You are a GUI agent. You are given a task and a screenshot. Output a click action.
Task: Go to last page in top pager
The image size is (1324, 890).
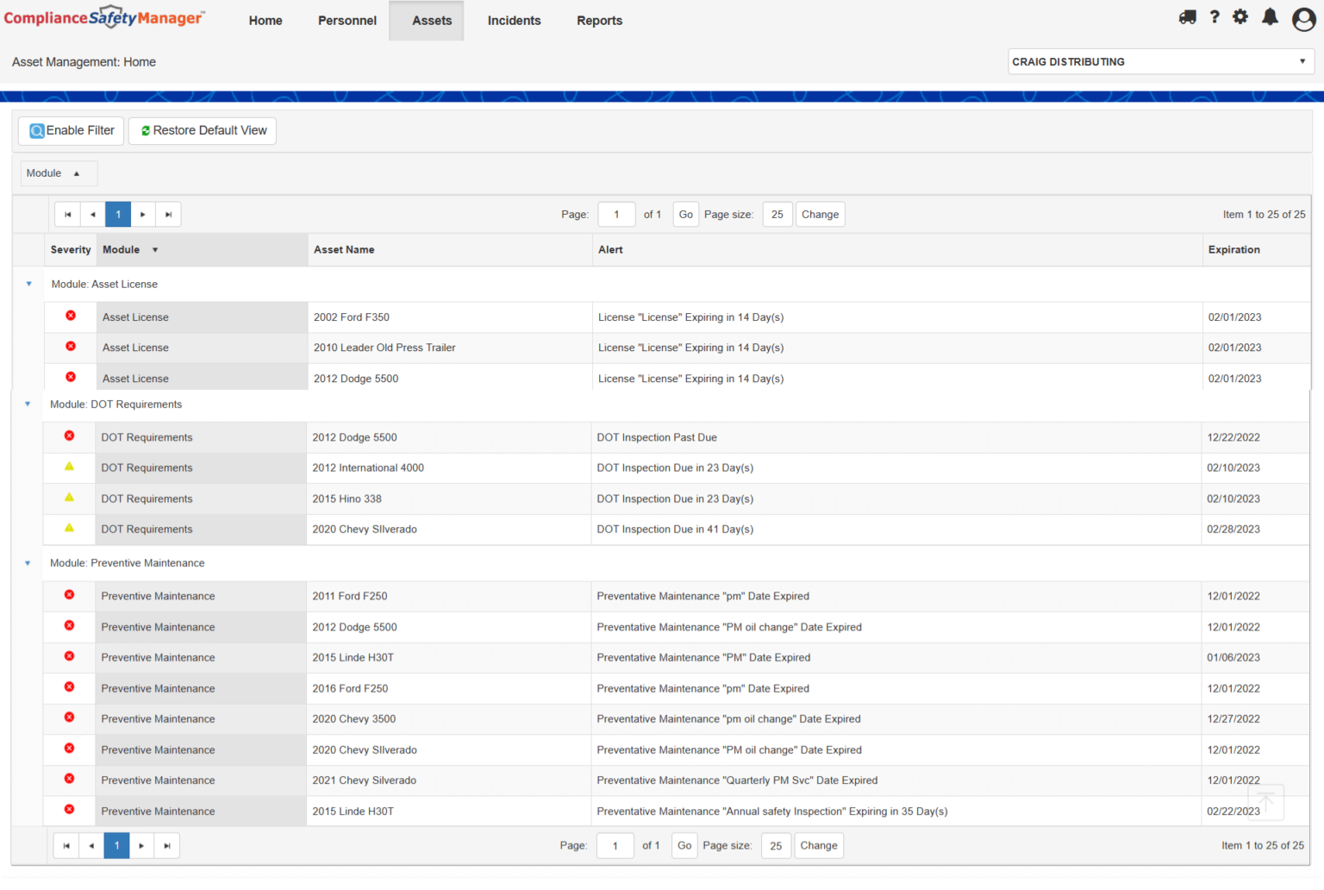168,215
